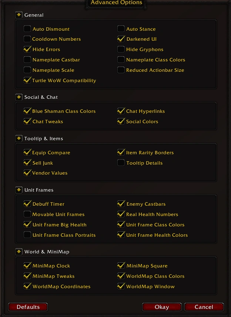The image size is (231, 317).
Task: Toggle the Sell Junk option off
Action: point(27,163)
